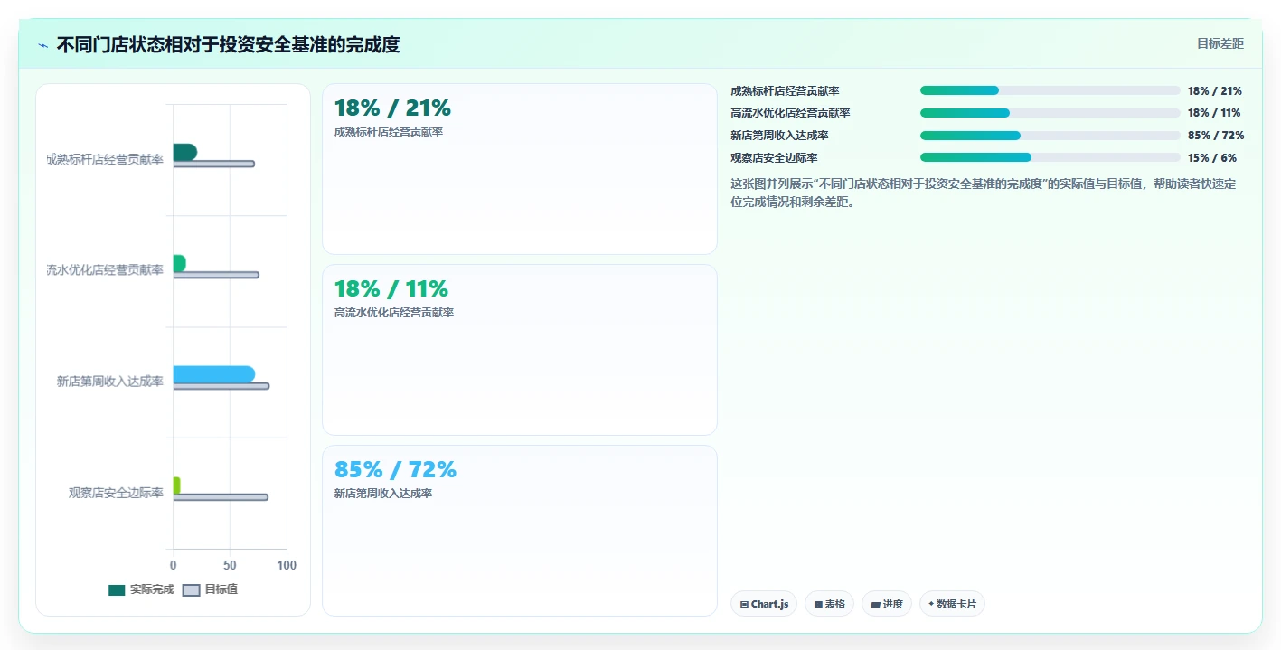Viewport: 1281px width, 650px height.
Task: Click the 新店第周收入达成率 chart axis label
Action: click(x=110, y=382)
